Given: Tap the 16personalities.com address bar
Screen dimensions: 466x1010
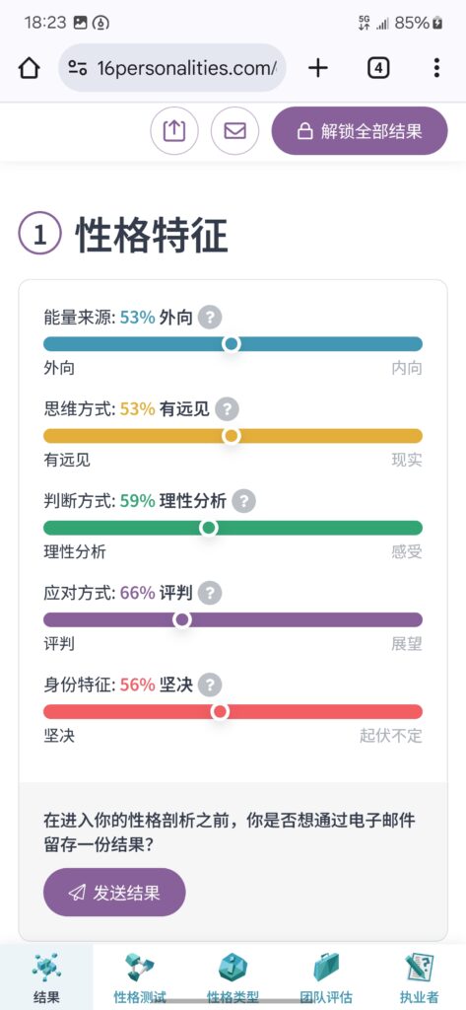Looking at the screenshot, I should [172, 68].
